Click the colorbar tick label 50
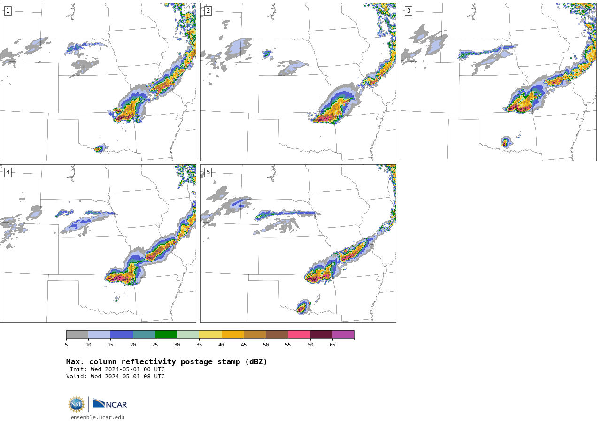Viewport: 601px width, 423px height. coord(266,345)
